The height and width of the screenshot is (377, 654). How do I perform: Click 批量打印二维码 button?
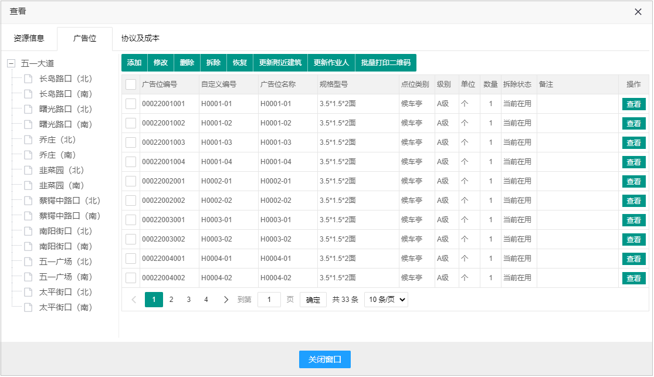[x=386, y=63]
